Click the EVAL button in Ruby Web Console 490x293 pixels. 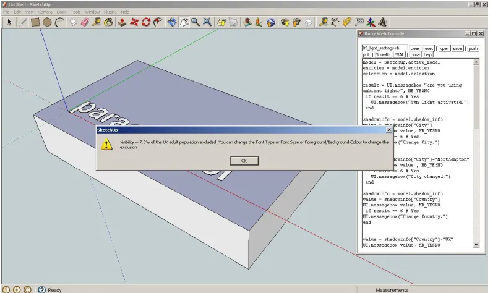(x=399, y=54)
